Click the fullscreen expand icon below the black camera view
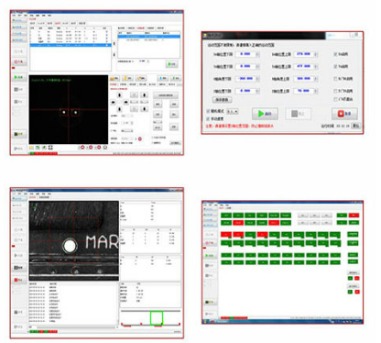This screenshot has width=381, height=343. coord(50,148)
